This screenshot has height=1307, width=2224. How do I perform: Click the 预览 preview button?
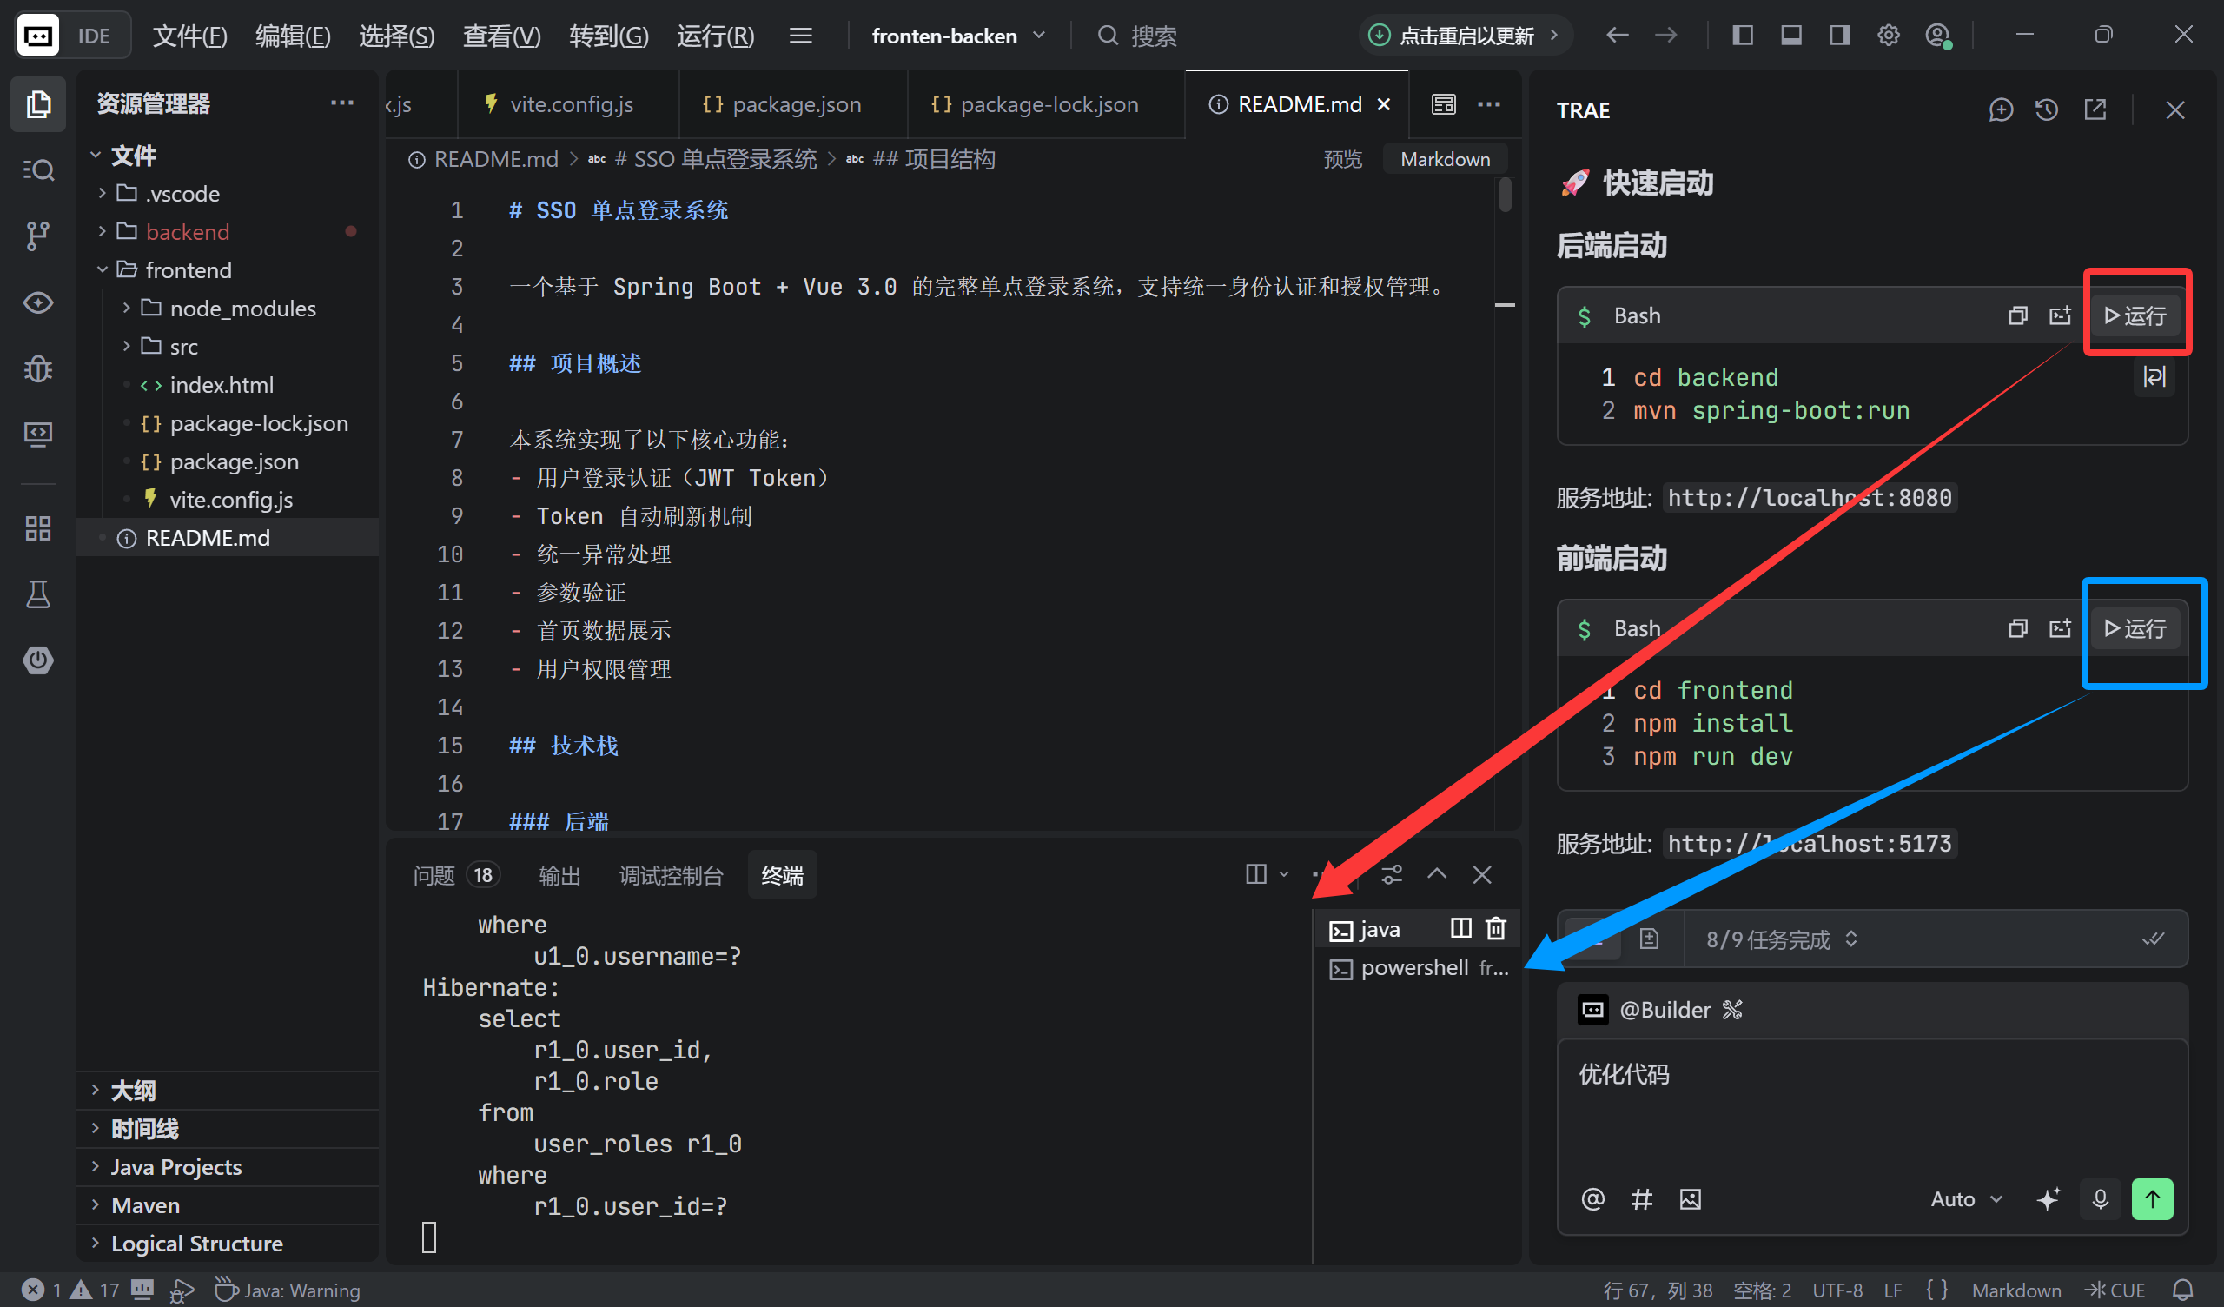(x=1342, y=159)
